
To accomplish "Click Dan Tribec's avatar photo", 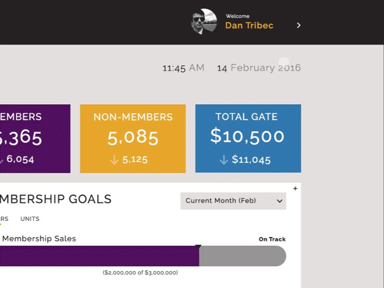I will tap(205, 22).
